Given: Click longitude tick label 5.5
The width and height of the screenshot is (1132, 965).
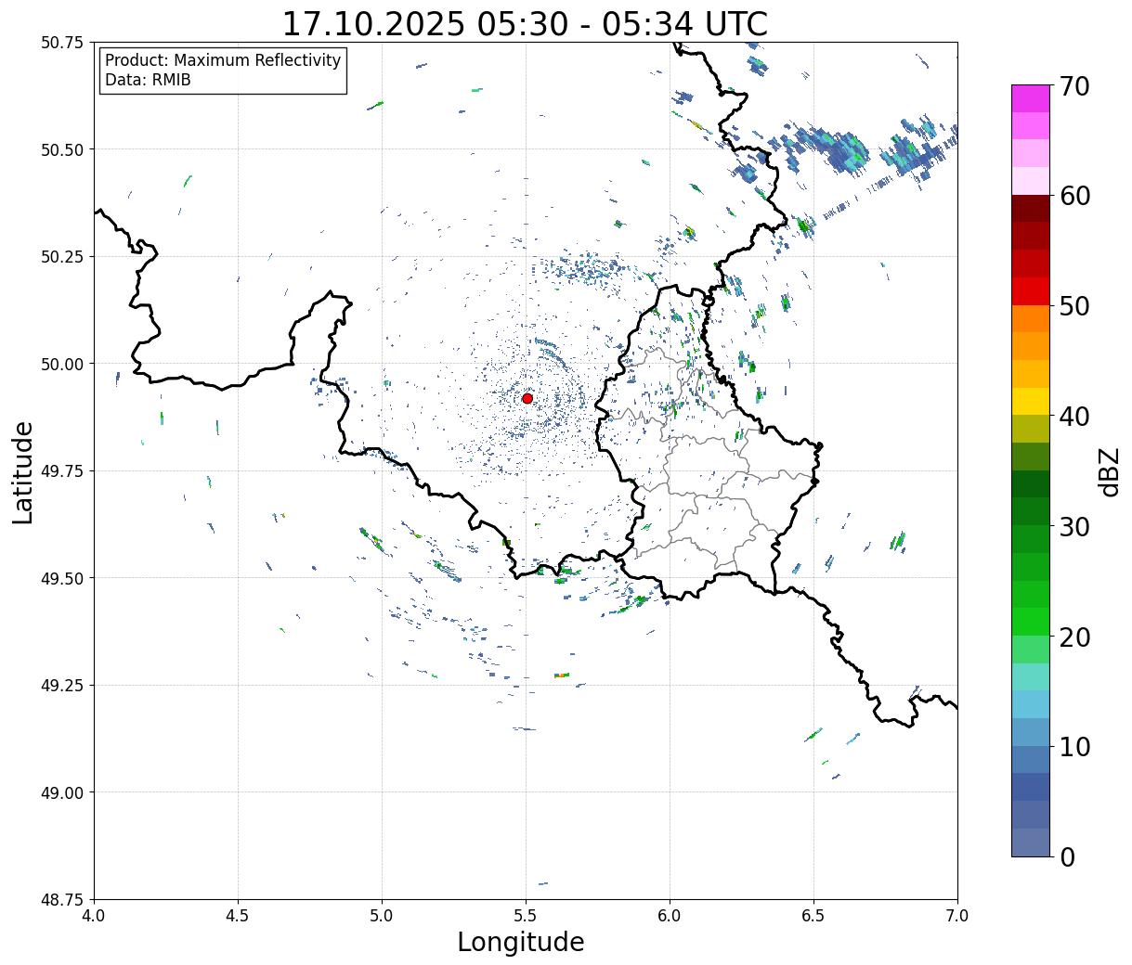Looking at the screenshot, I should [x=526, y=916].
